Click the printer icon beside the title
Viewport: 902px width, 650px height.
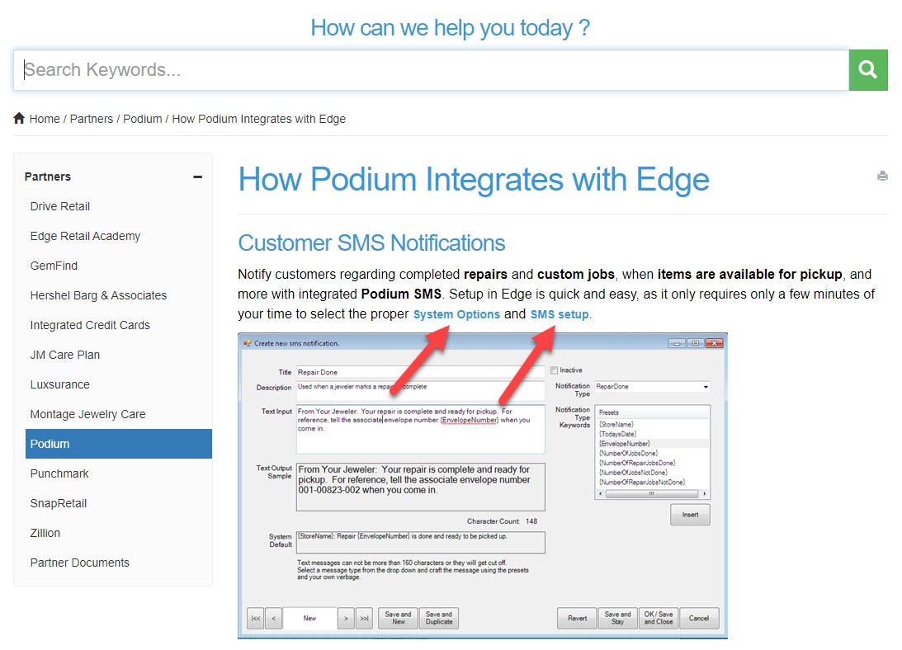(x=882, y=176)
